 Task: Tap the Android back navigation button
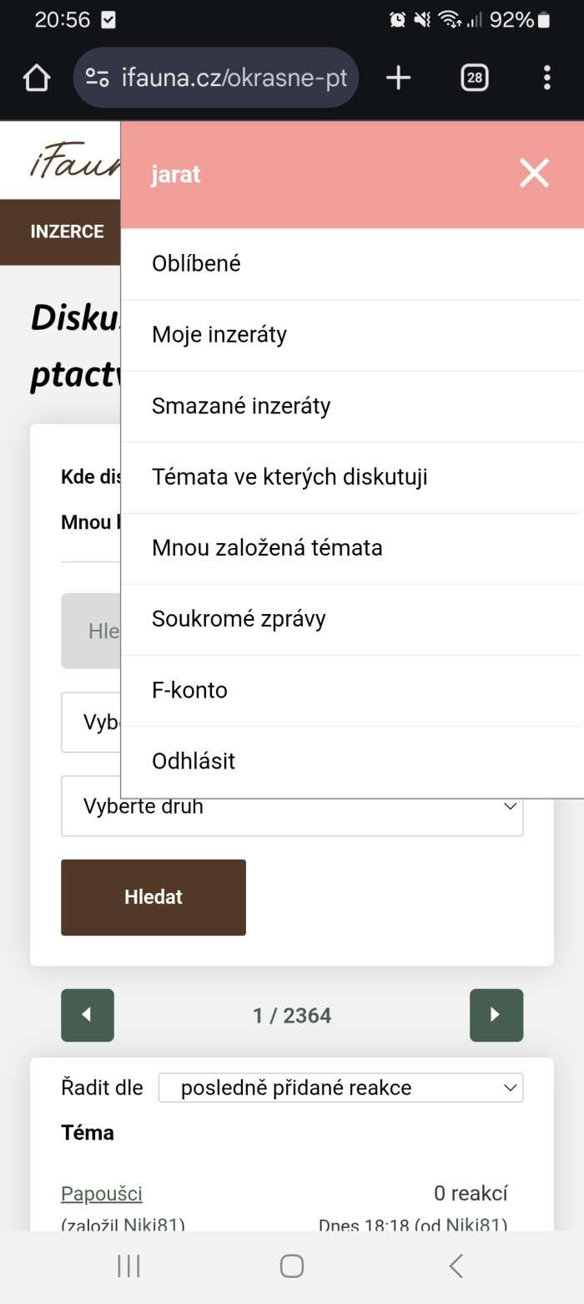[456, 1266]
